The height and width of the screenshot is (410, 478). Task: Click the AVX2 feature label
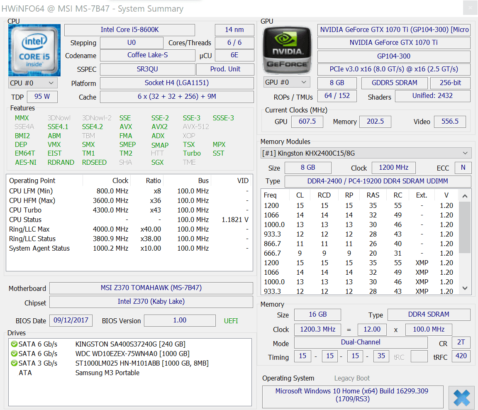(x=159, y=127)
